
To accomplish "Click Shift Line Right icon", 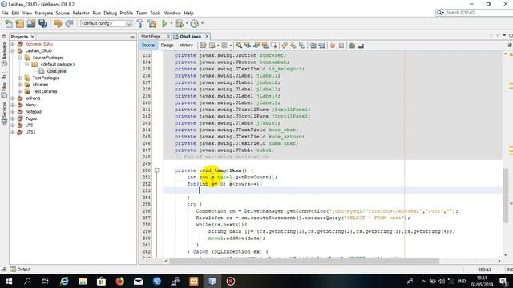I will click(x=321, y=46).
